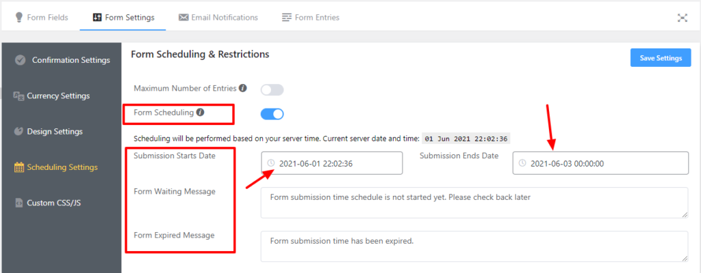Click the info icon beside Form Scheduling
The image size is (701, 273).
tap(200, 112)
